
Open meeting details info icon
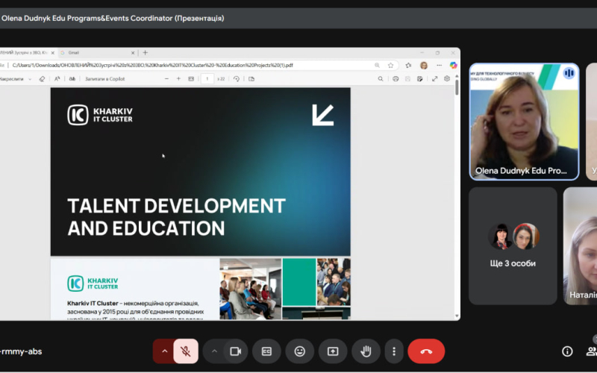(x=567, y=351)
